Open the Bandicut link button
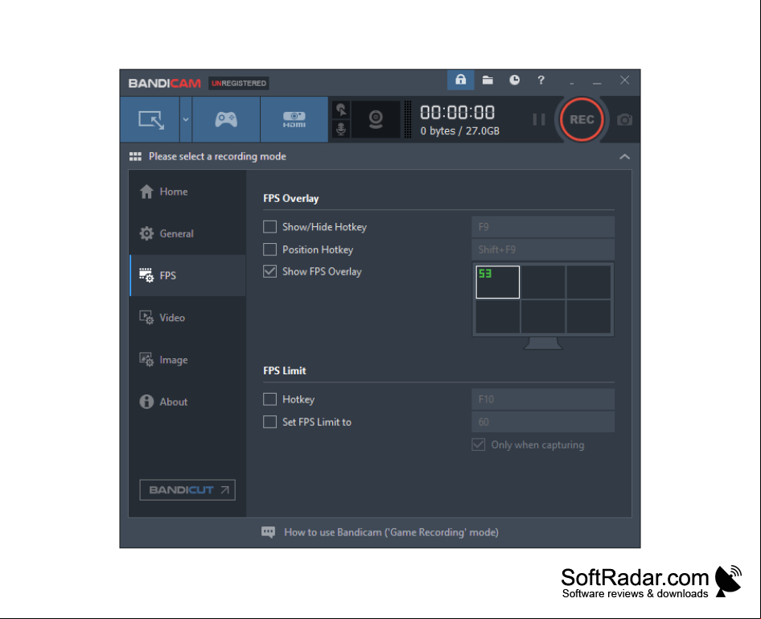Screen dimensions: 761x619 187,490
